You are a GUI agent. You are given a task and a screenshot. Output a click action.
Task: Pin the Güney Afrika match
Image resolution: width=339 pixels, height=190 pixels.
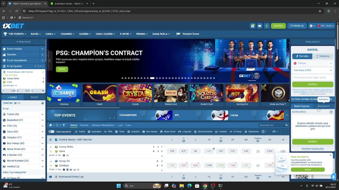click(51, 147)
